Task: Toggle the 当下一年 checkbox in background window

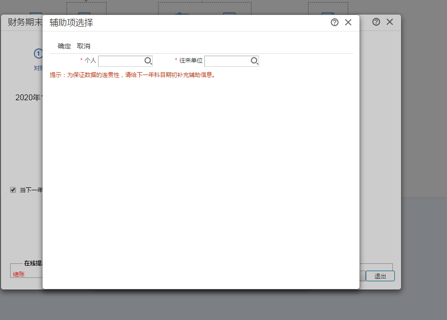Action: [13, 190]
